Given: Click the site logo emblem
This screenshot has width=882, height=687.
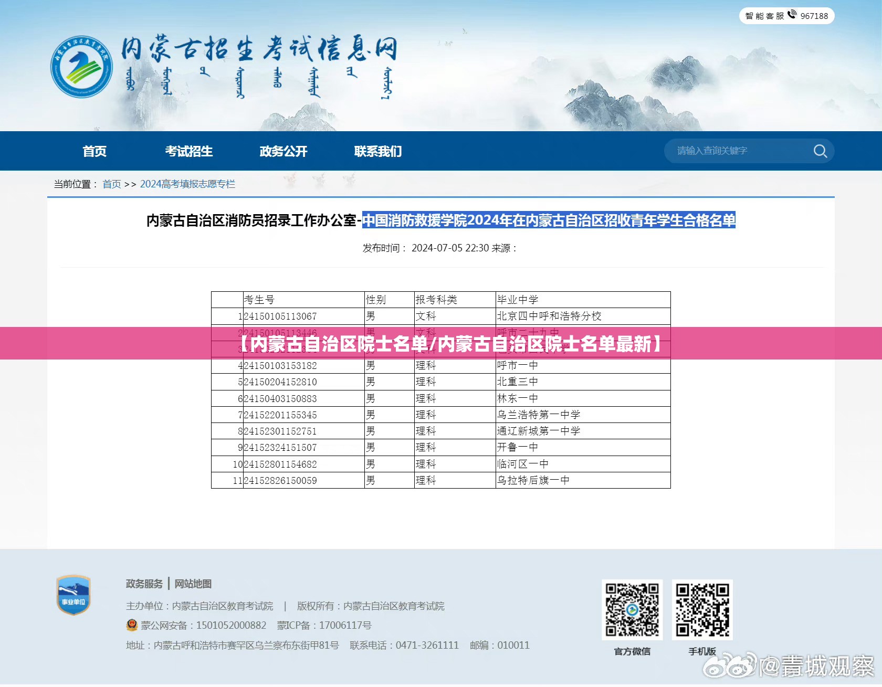Looking at the screenshot, I should (81, 67).
